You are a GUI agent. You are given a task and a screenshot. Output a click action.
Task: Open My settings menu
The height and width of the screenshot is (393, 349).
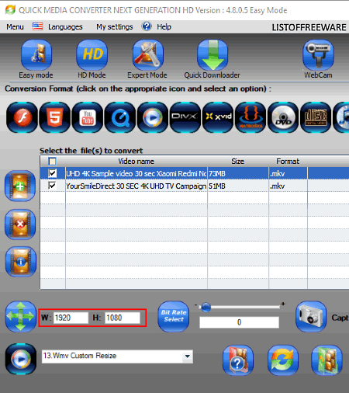pyautogui.click(x=115, y=26)
